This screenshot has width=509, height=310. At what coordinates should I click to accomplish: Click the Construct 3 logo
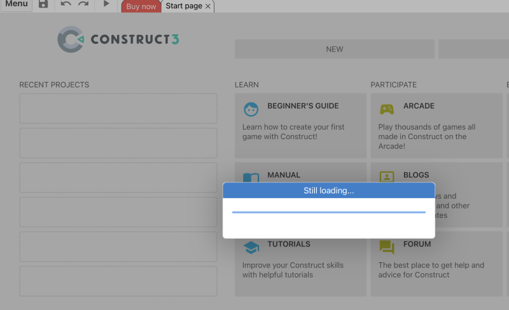pyautogui.click(x=118, y=39)
